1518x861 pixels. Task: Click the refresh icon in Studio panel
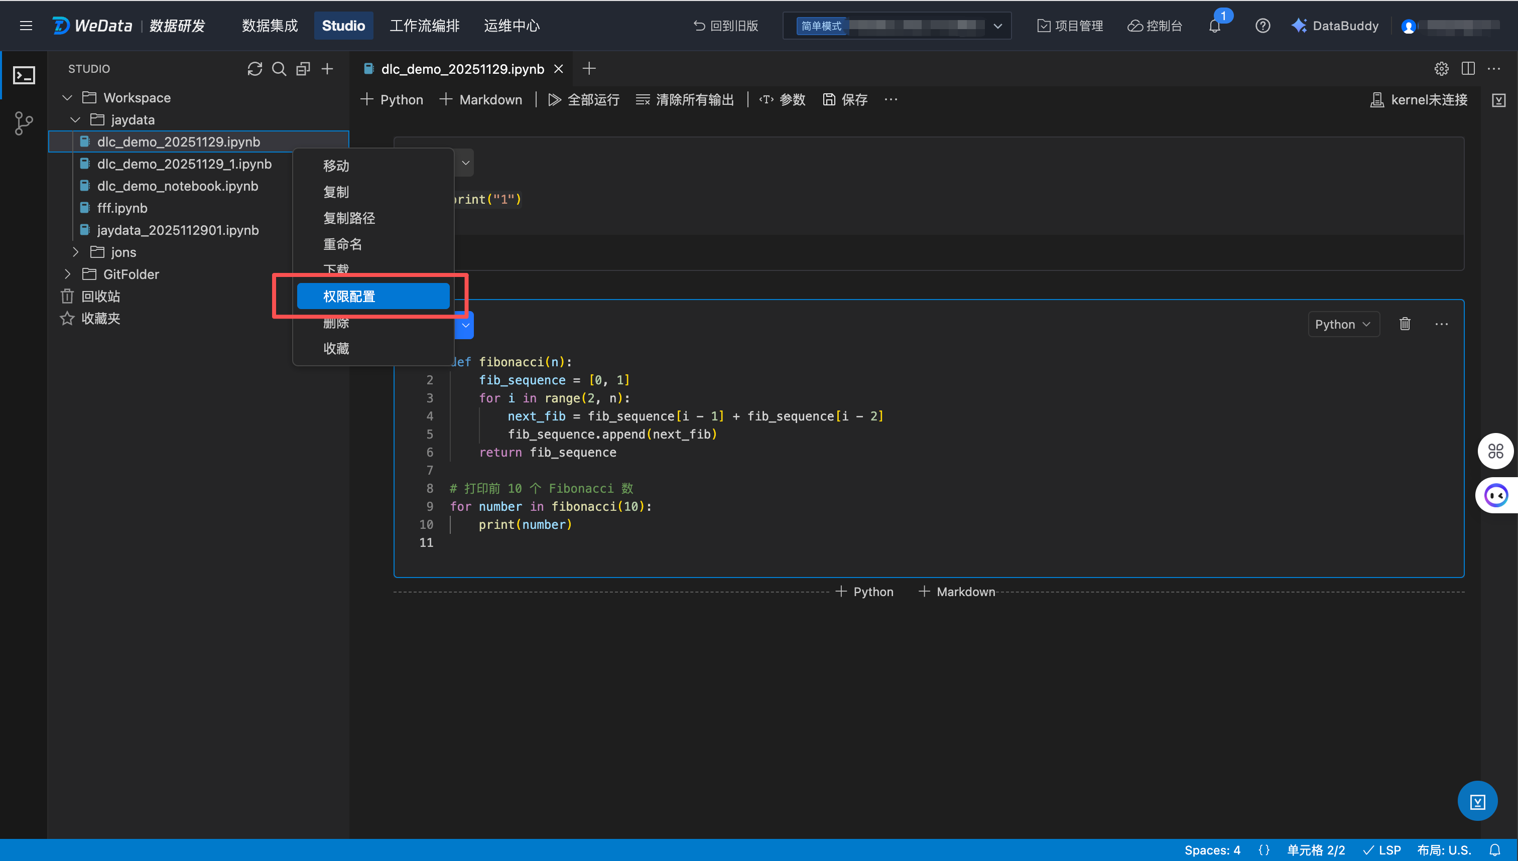[255, 69]
